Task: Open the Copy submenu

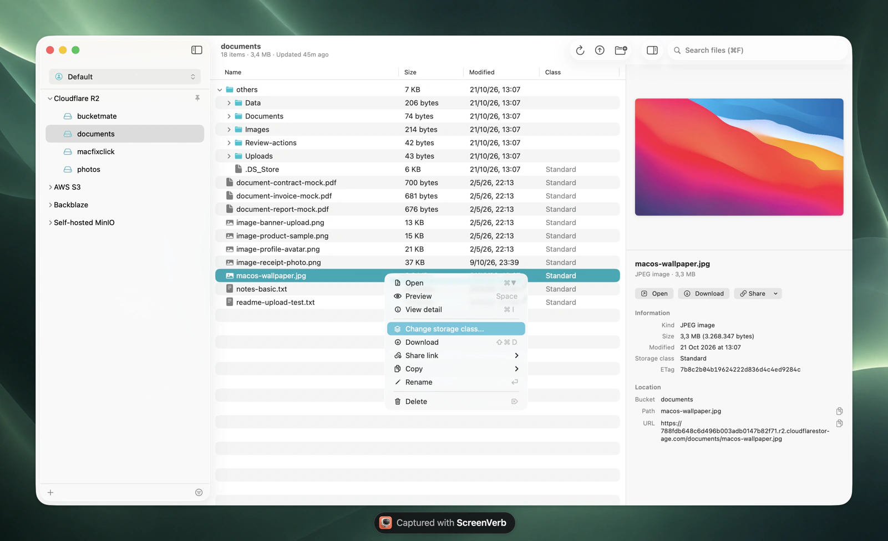Action: pyautogui.click(x=456, y=369)
